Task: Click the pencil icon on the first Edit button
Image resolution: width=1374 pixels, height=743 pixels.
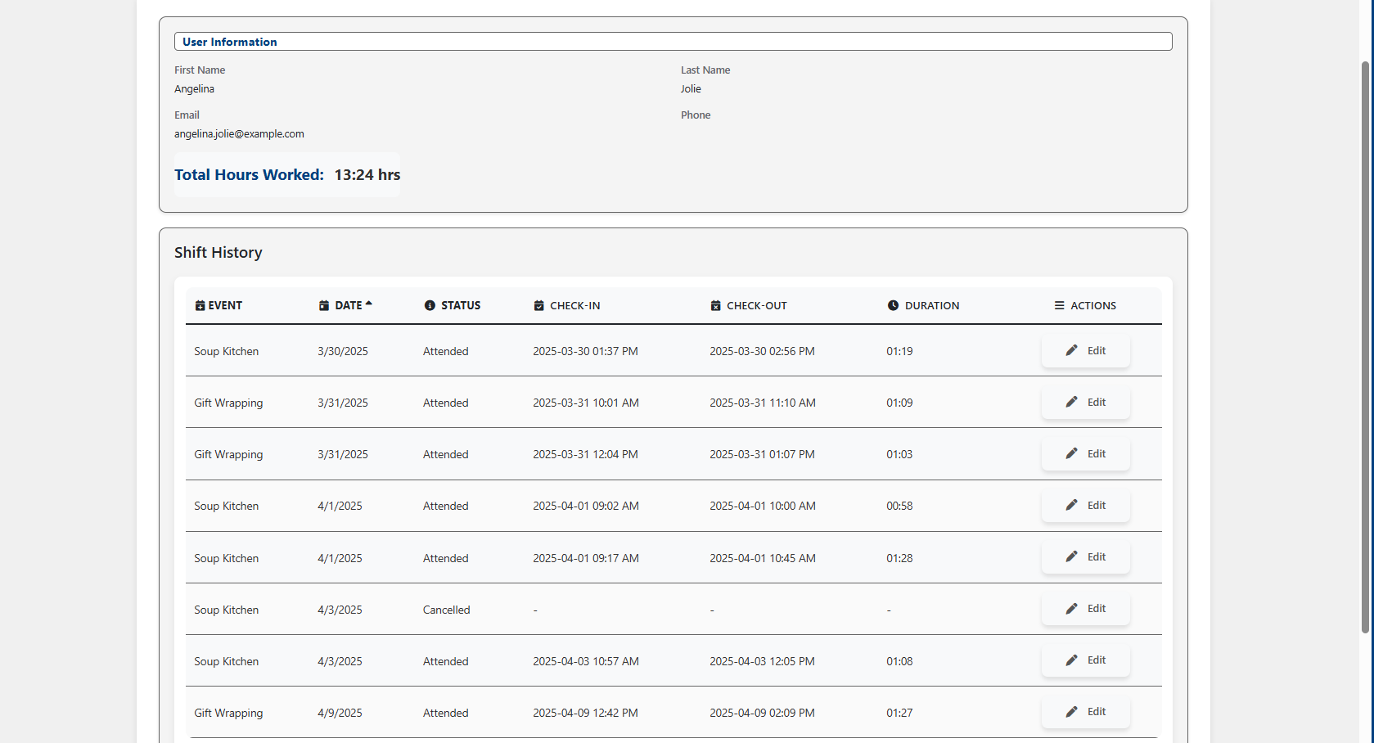Action: (x=1070, y=350)
